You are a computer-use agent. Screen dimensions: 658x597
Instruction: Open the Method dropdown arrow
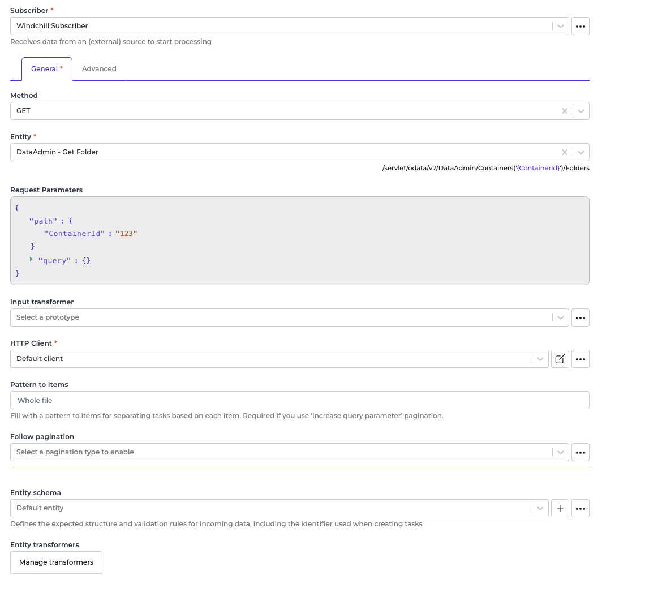point(580,111)
